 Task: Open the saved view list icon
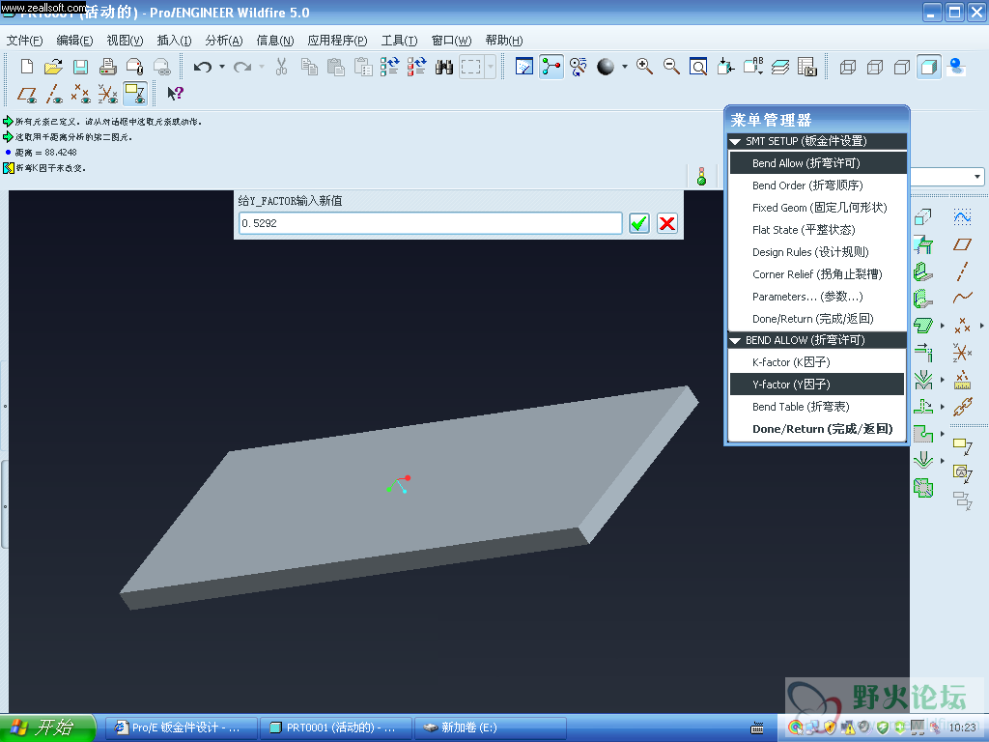[753, 67]
